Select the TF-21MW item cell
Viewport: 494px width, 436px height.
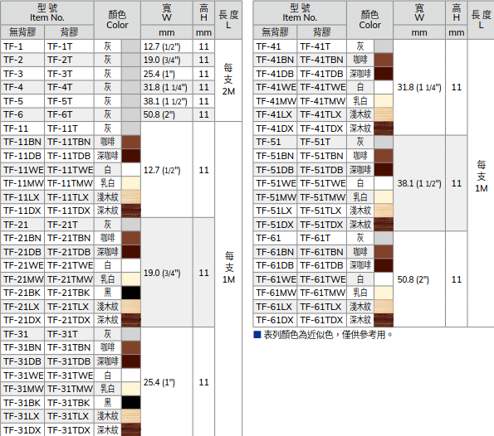click(x=22, y=279)
